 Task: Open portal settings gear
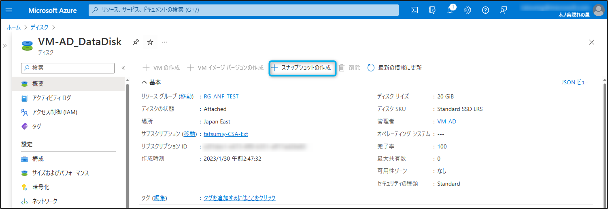[x=468, y=10]
